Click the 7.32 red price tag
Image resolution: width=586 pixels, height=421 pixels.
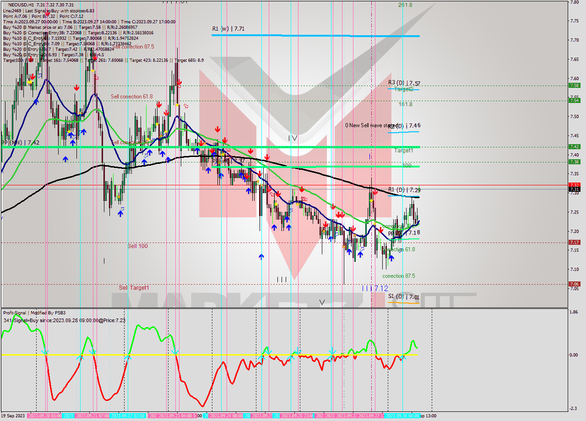pos(575,185)
